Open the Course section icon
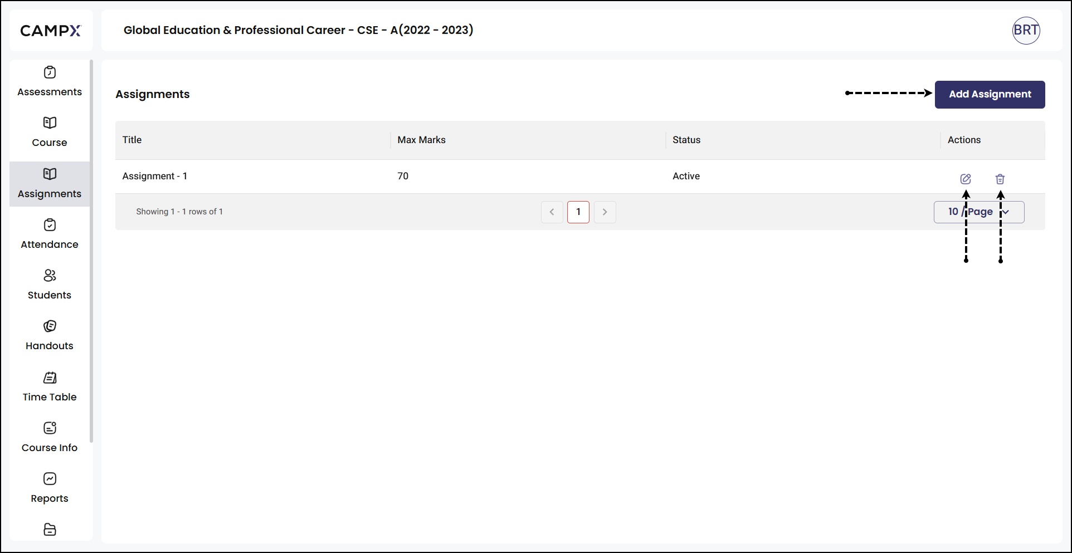This screenshot has height=553, width=1072. pyautogui.click(x=50, y=123)
